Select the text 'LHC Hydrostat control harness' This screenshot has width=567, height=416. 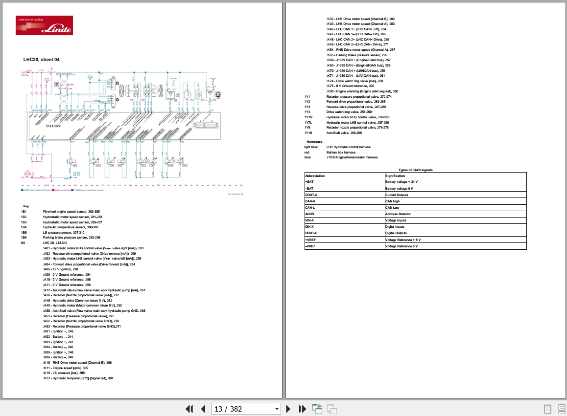[348, 147]
